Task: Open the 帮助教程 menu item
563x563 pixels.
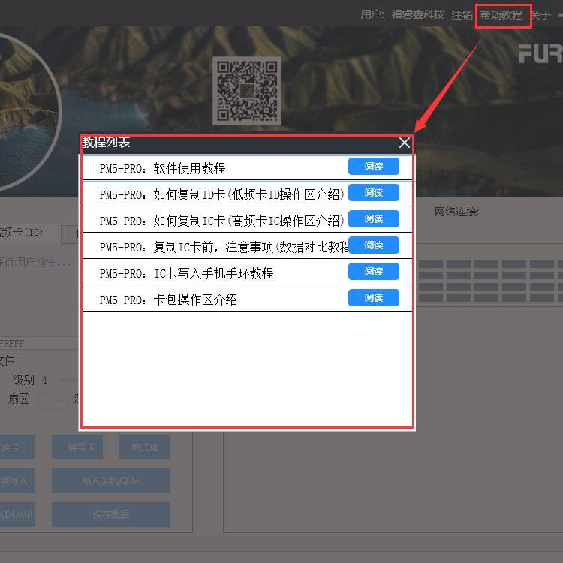Action: [x=501, y=15]
